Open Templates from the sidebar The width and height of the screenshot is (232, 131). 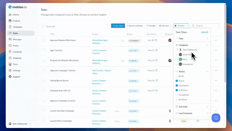pyautogui.click(x=16, y=27)
